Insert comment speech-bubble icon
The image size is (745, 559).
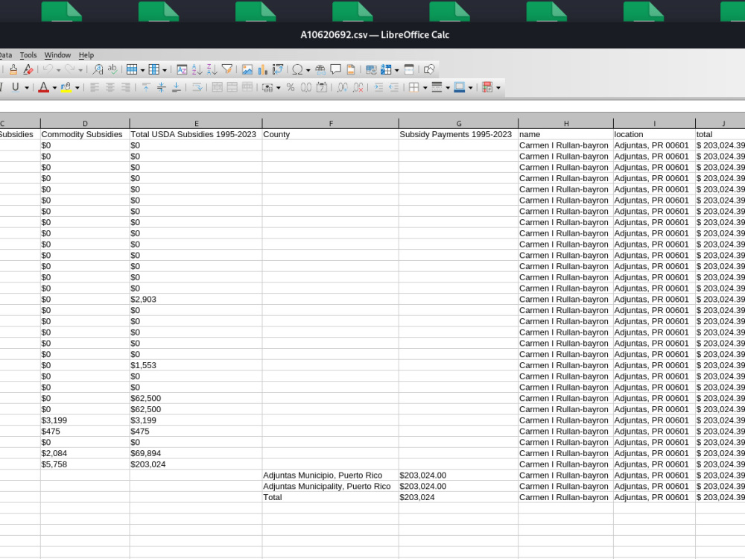tap(335, 70)
